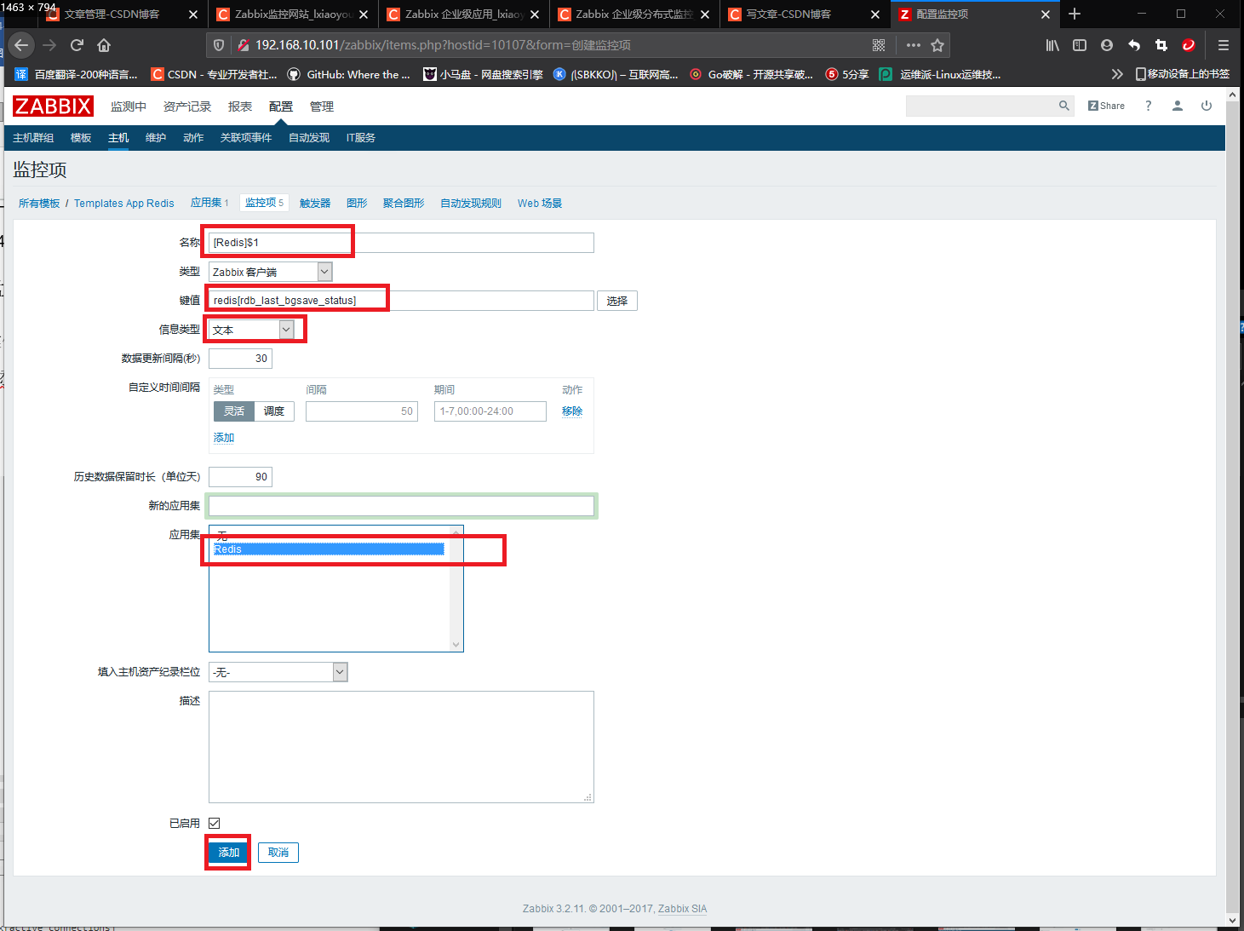Click the 名称 input field
The width and height of the screenshot is (1244, 931).
click(401, 243)
